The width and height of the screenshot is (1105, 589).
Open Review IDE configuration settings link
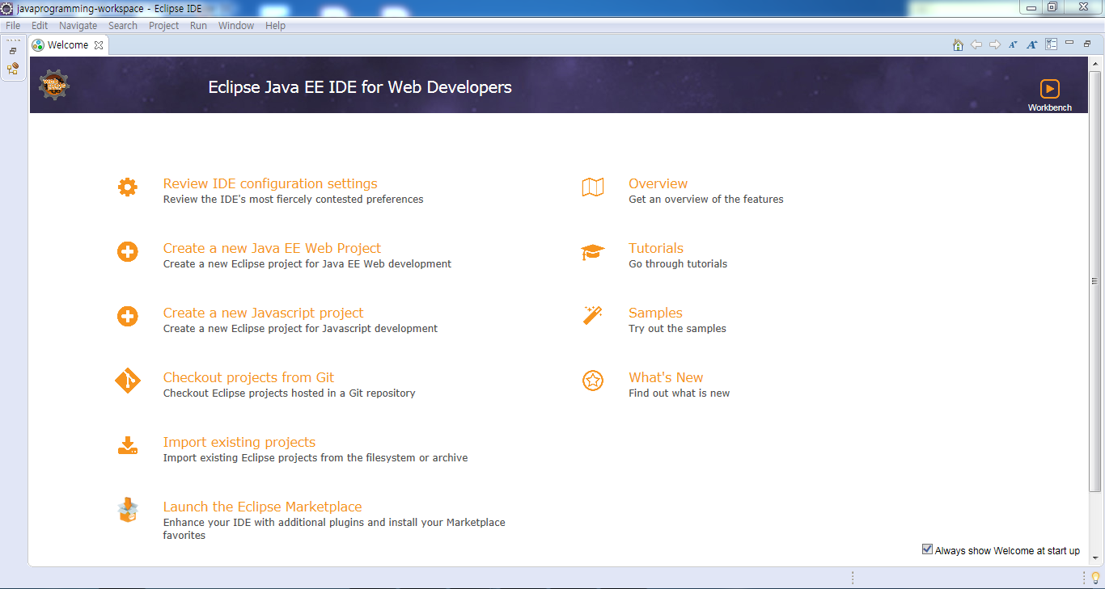point(270,184)
